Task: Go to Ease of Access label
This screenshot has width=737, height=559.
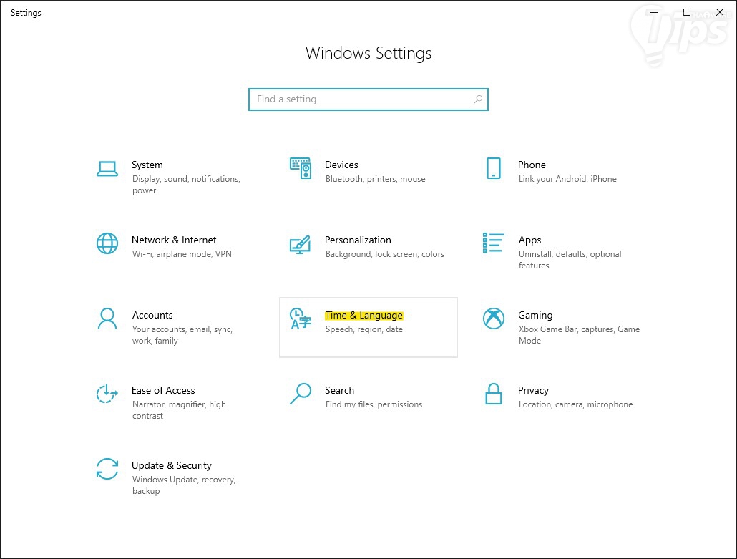Action: pyautogui.click(x=163, y=391)
